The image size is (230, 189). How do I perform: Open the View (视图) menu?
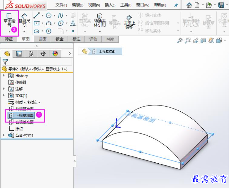pos(94,5)
